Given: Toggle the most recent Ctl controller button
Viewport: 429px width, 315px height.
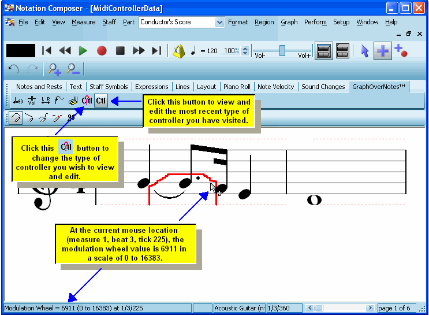Looking at the screenshot, I should tap(101, 101).
